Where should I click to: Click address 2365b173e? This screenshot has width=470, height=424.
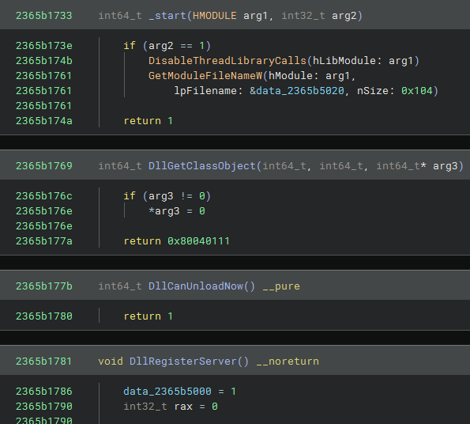pos(43,46)
